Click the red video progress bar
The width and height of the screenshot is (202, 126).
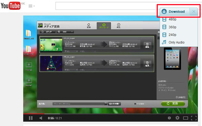34,114
